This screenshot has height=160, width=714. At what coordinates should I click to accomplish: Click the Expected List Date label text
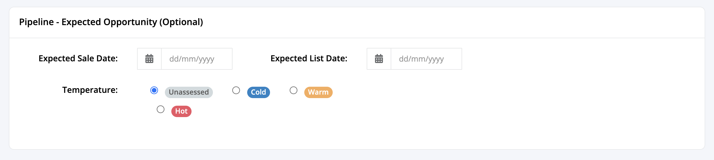309,58
